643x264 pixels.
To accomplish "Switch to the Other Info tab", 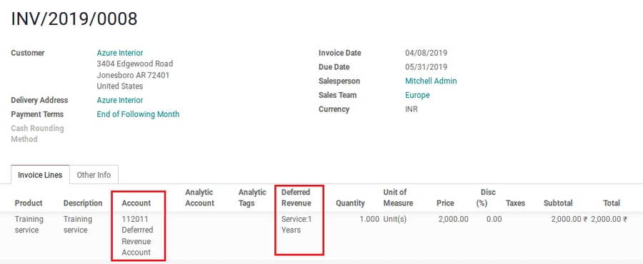I will click(x=94, y=175).
